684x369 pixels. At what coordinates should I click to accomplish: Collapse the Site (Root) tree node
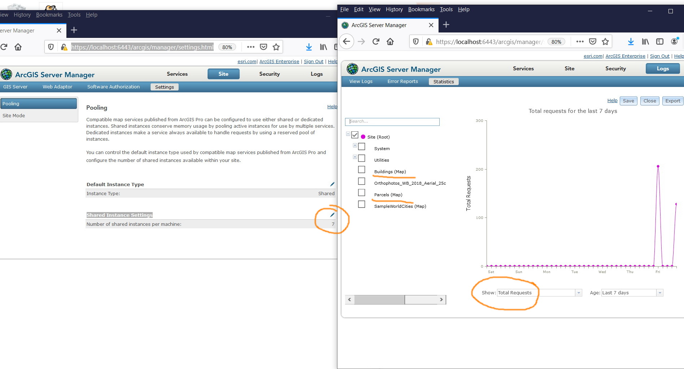(348, 134)
